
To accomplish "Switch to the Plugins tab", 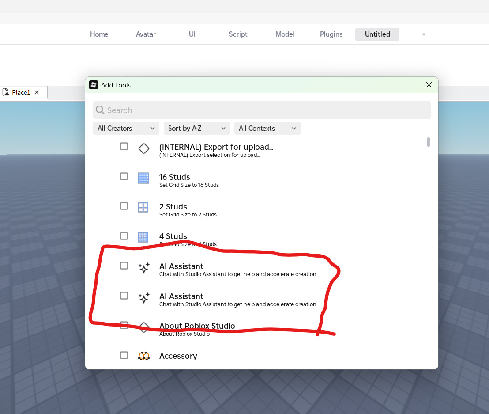I will pyautogui.click(x=331, y=34).
